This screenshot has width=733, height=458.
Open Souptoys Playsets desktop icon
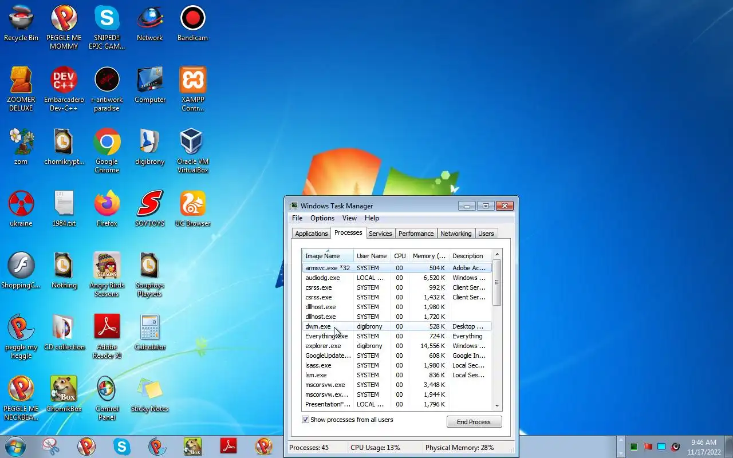(150, 275)
